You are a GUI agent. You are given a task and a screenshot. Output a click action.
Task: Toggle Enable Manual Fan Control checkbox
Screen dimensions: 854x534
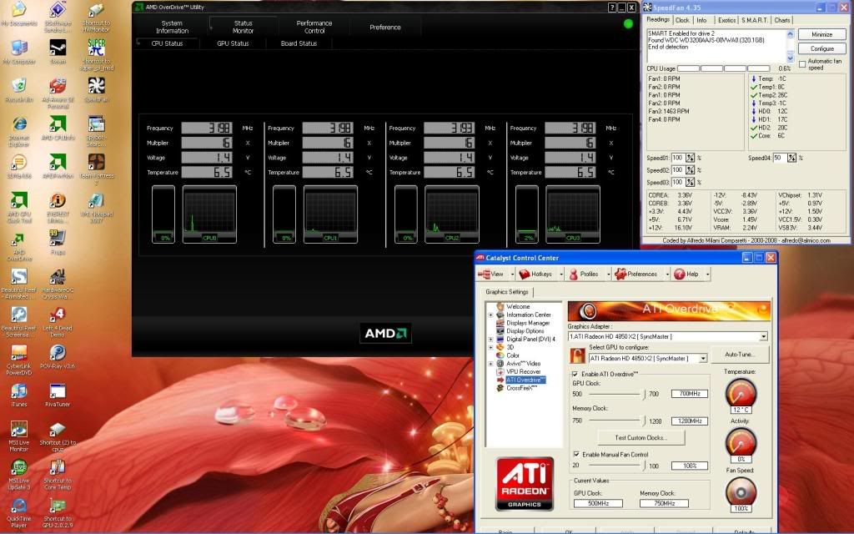point(576,454)
